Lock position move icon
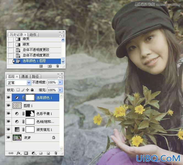The image size is (183, 165). [28, 90]
